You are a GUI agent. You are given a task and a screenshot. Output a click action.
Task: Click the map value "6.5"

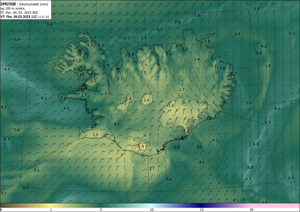(x=291, y=178)
